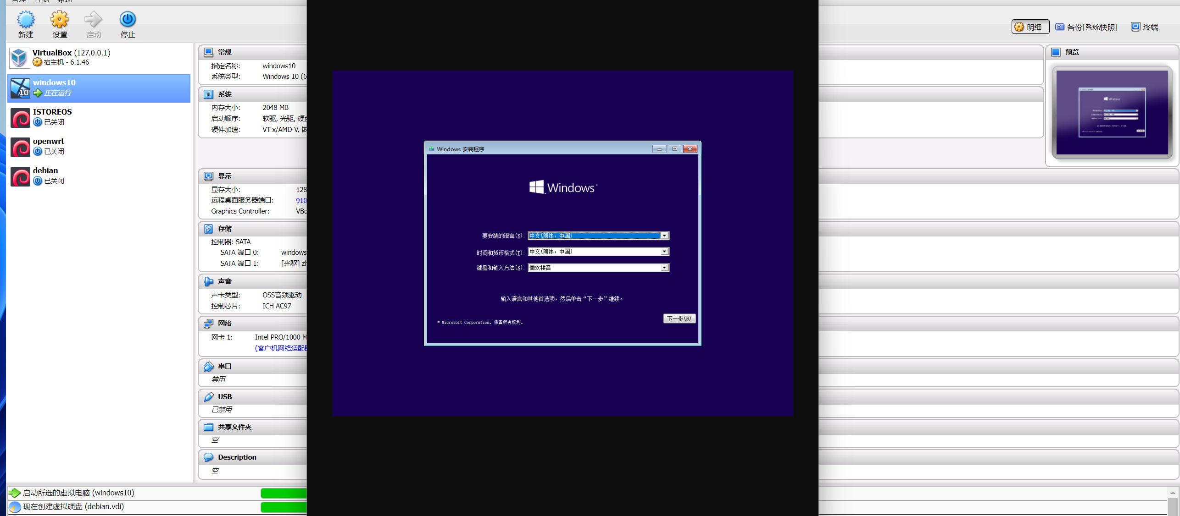Click the 控制芯片 ICH AC97 value

pyautogui.click(x=277, y=306)
